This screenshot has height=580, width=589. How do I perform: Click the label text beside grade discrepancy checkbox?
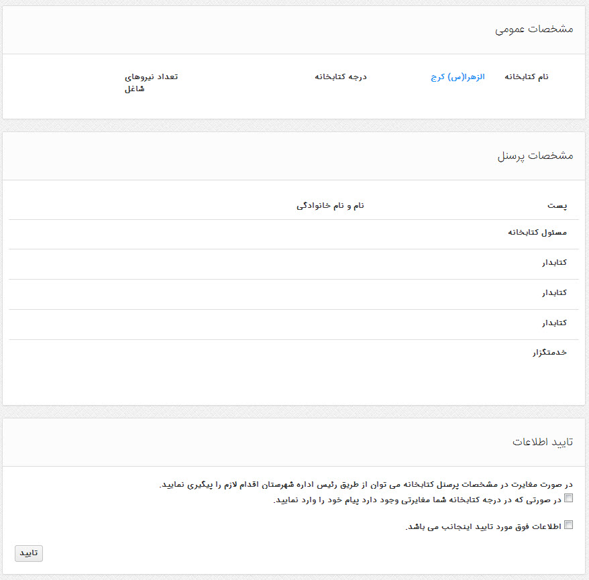[x=417, y=498]
